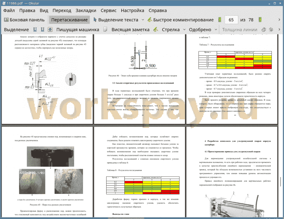284x219 pixels.
Task: Expand the main toolbar overflow chevron
Action: pos(279,20)
